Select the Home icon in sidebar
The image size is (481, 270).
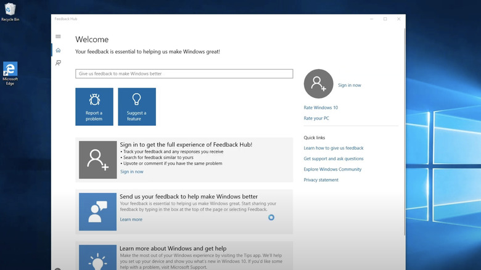click(58, 51)
